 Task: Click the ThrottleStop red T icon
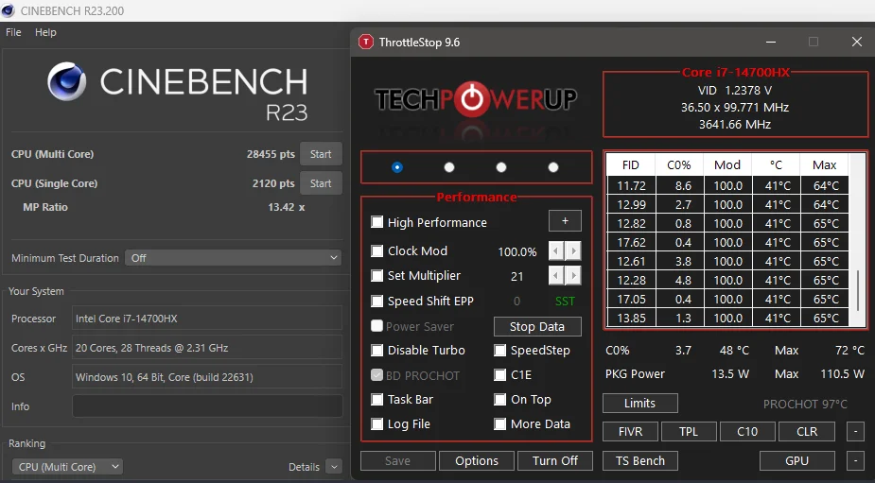click(x=365, y=42)
